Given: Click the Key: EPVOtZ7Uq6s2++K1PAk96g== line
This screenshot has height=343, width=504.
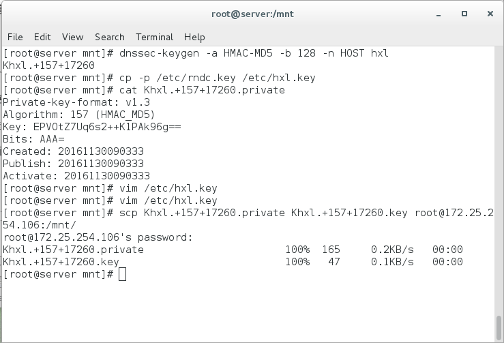Looking at the screenshot, I should (x=92, y=127).
